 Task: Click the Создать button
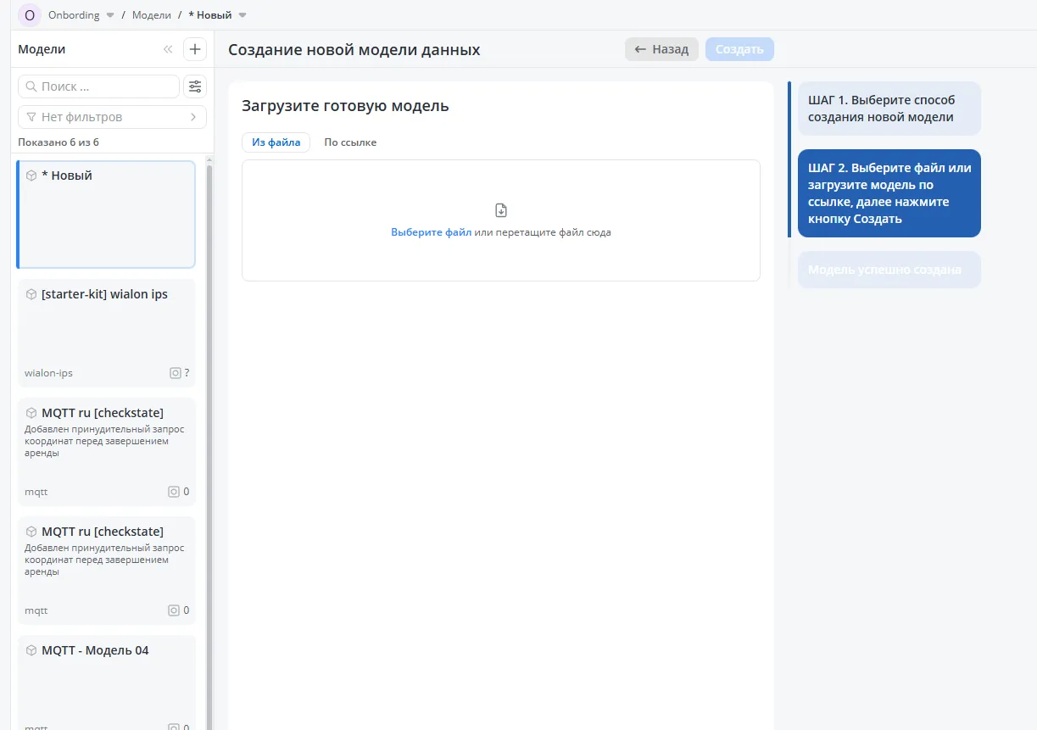pyautogui.click(x=739, y=49)
